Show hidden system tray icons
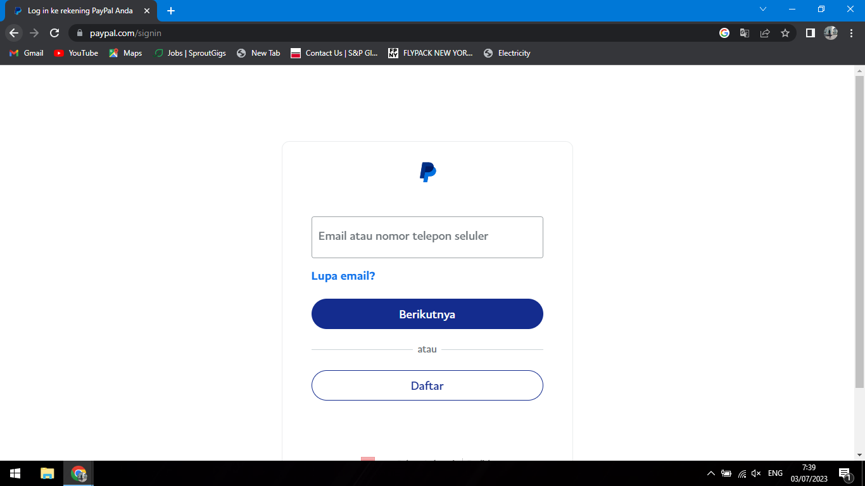The height and width of the screenshot is (486, 865). (710, 473)
